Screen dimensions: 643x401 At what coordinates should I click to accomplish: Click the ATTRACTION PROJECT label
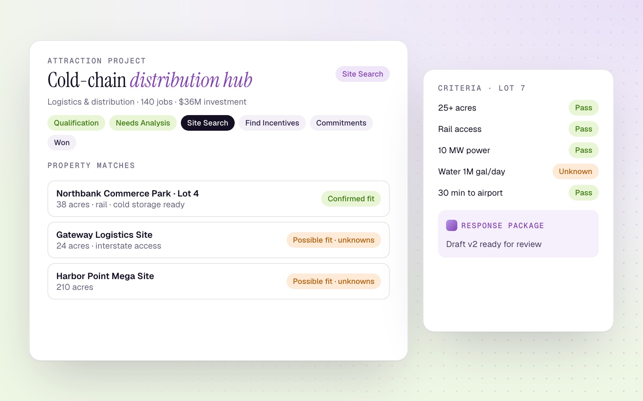tap(96, 61)
